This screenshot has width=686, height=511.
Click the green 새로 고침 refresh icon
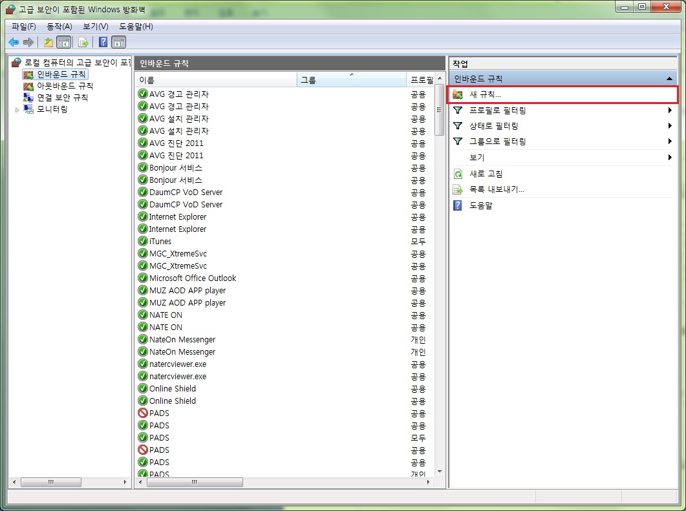point(458,174)
